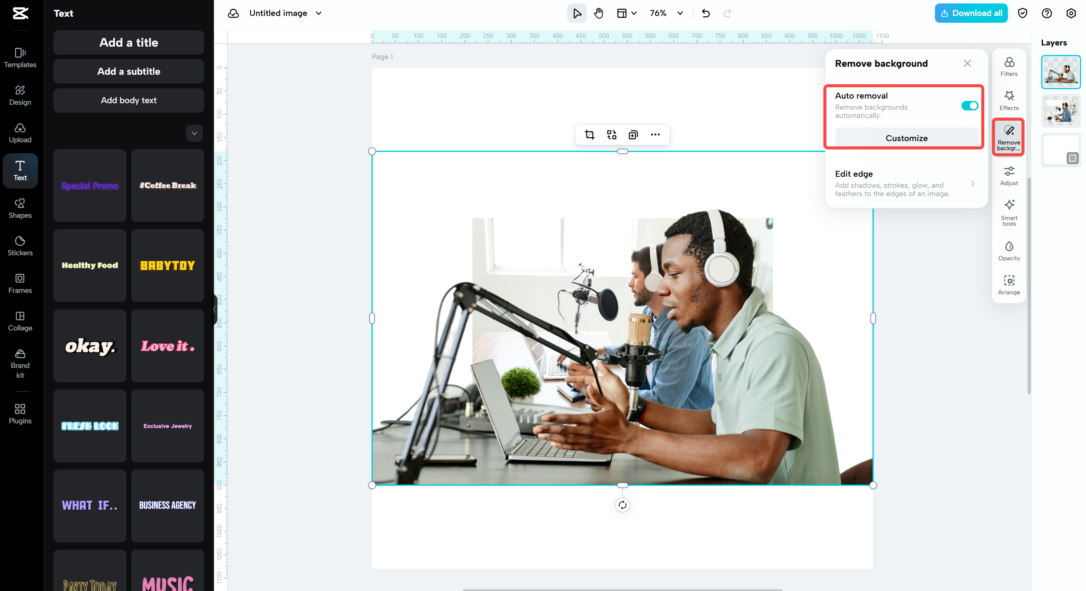This screenshot has height=591, width=1086.
Task: Open the Templates panel
Action: pos(20,58)
